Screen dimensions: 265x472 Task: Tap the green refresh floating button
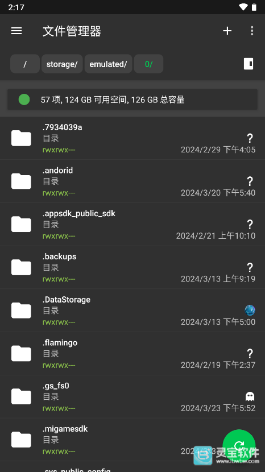pos(239,446)
